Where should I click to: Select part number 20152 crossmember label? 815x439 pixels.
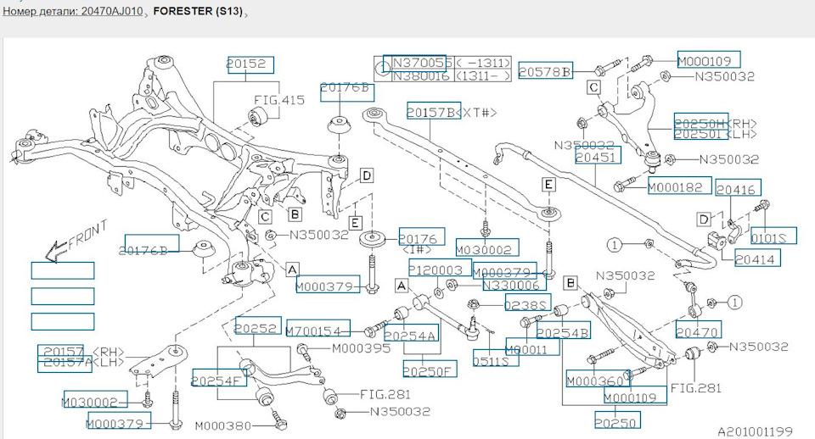(x=250, y=65)
